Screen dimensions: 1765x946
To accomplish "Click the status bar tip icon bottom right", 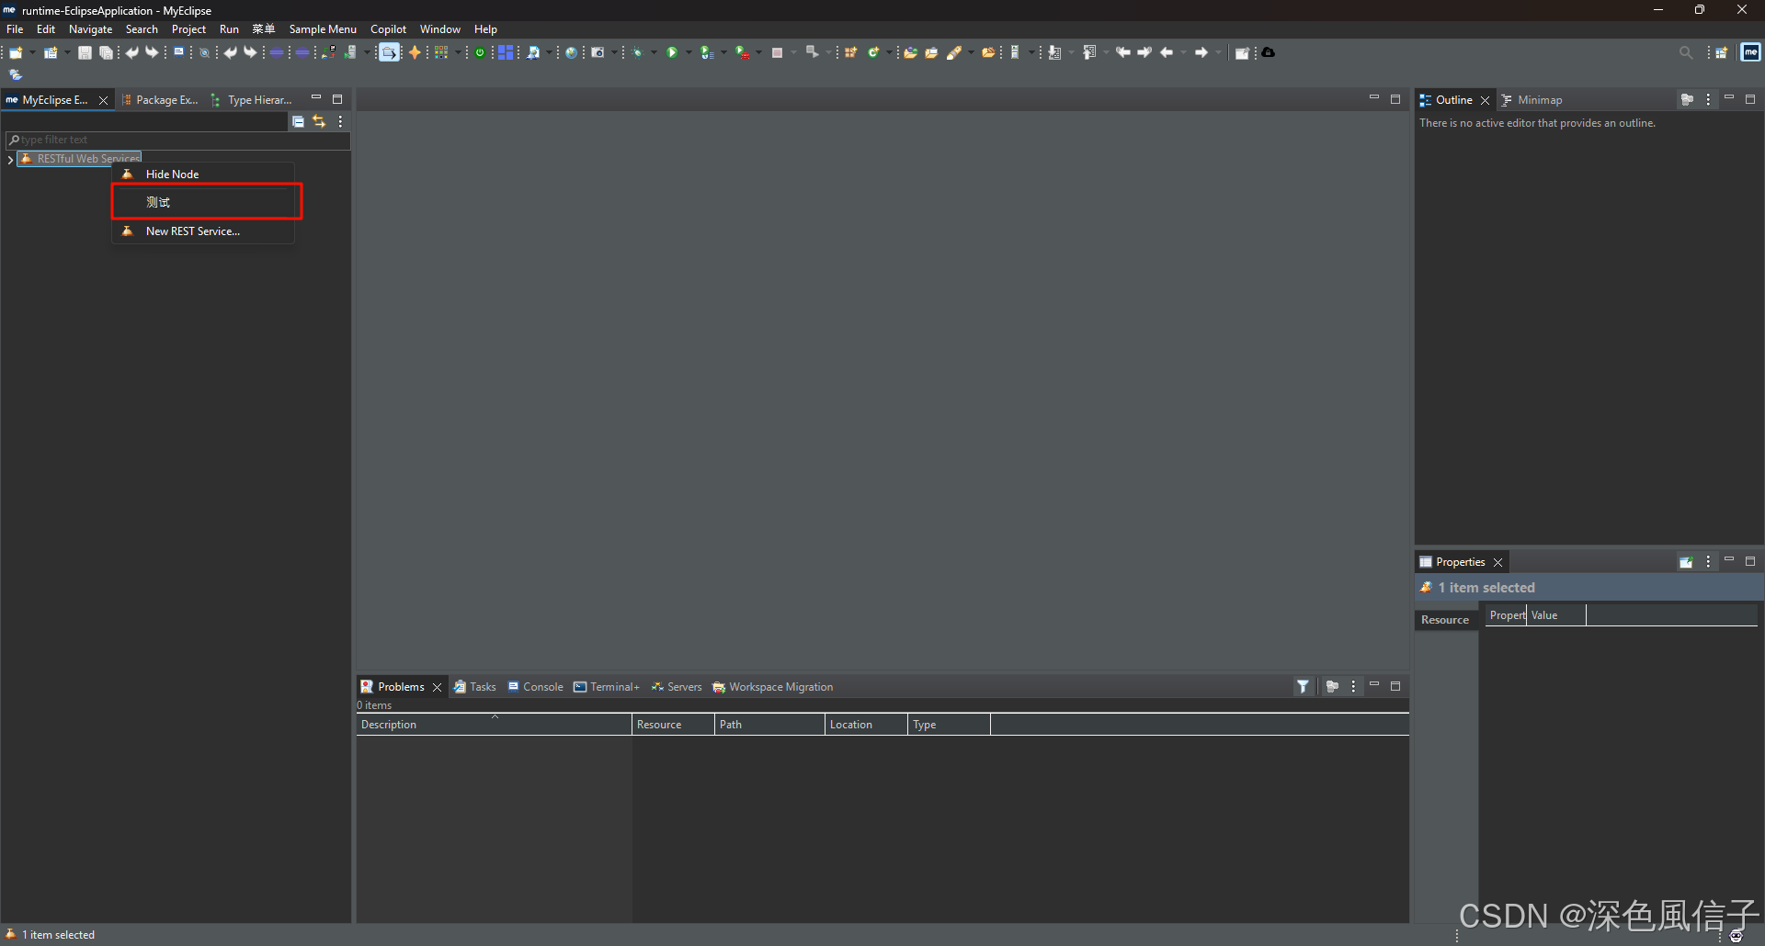I will click(1736, 936).
